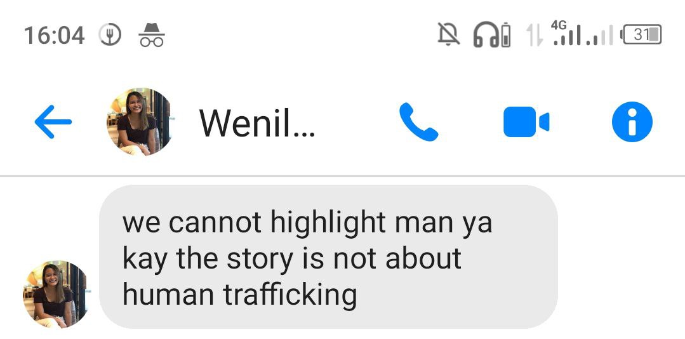Viewport: 685px width, 339px height.
Task: Tap the headset battery level icon
Action: pos(505,34)
